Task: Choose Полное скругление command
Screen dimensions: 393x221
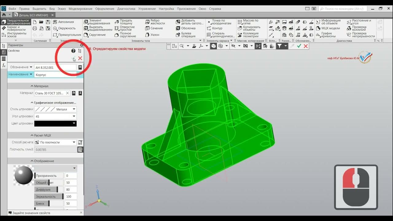Action: tap(125, 35)
